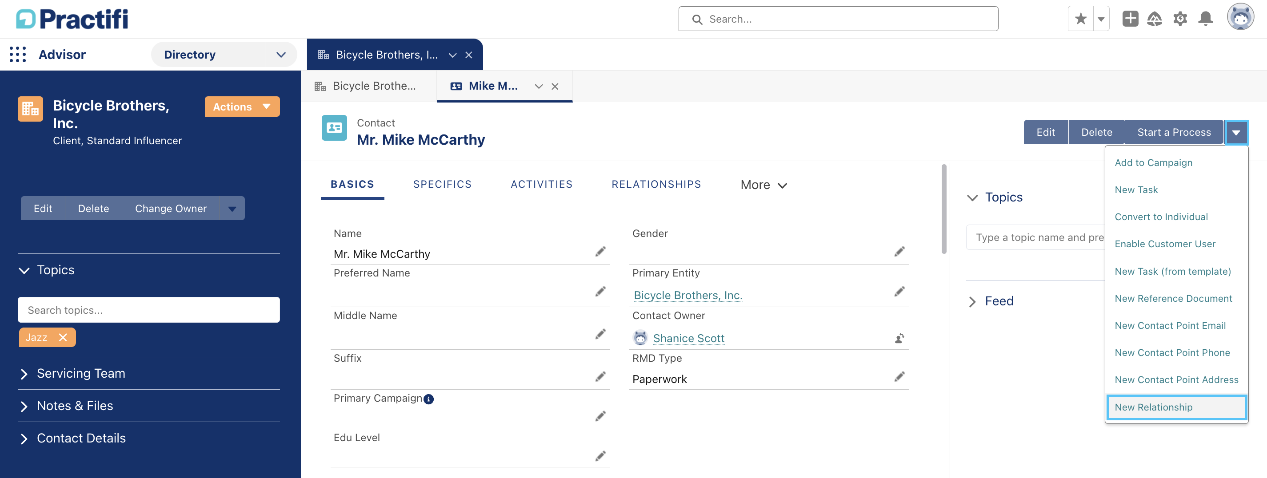This screenshot has height=478, width=1267.
Task: Edit the Suffix pencil icon
Action: pyautogui.click(x=600, y=377)
